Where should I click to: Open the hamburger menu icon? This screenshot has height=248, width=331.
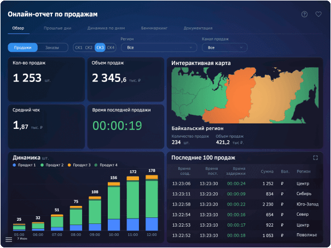click(x=9, y=240)
